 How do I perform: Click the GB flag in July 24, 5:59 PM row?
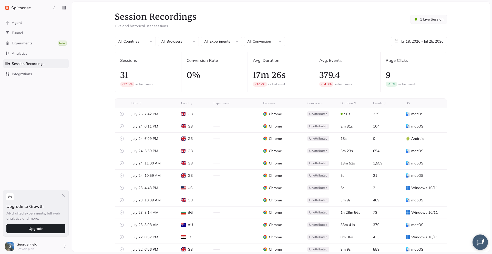click(x=183, y=151)
